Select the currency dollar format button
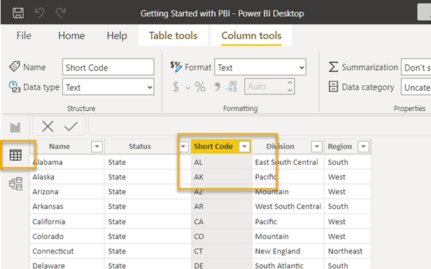431x269 pixels. 176,87
